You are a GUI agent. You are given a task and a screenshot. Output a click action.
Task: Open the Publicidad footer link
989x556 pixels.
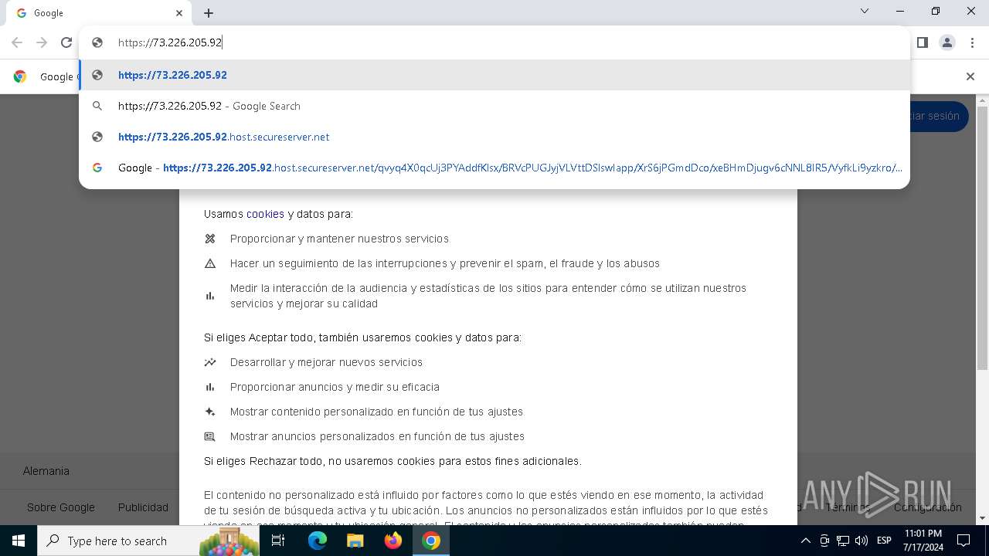[143, 507]
